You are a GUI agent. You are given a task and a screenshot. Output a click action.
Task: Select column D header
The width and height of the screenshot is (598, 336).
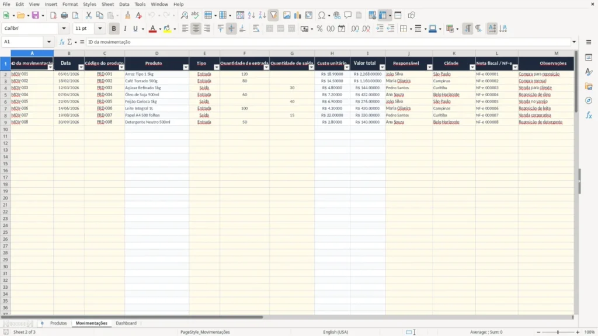(157, 53)
